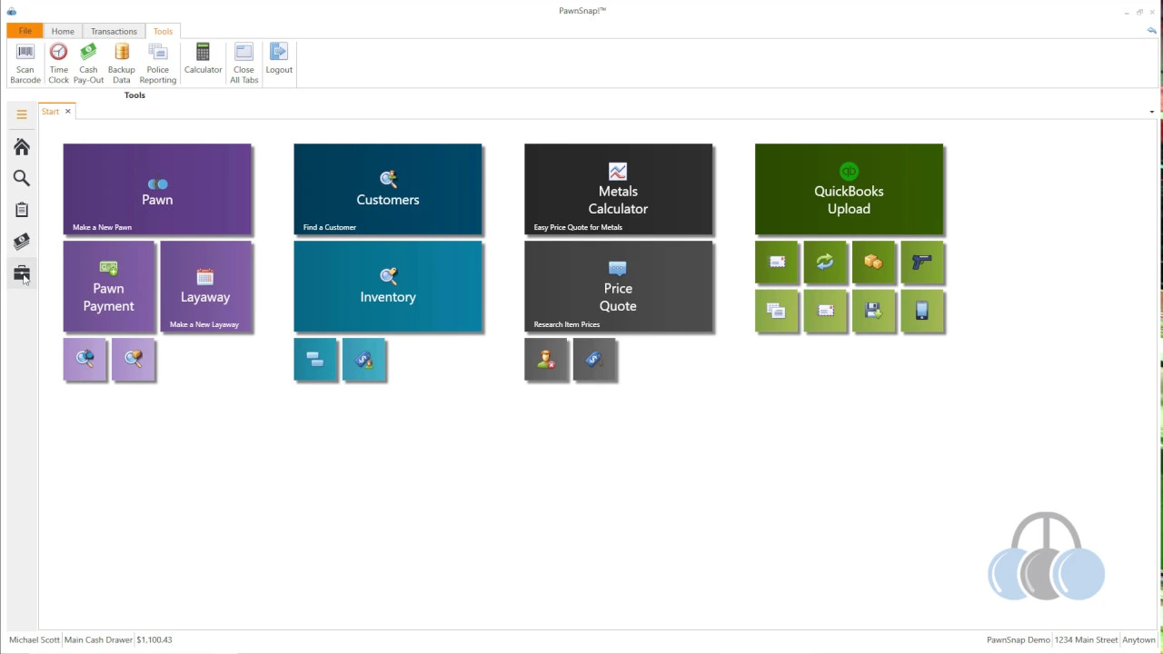Click the green handgun tile
The image size is (1163, 654).
pos(922,263)
